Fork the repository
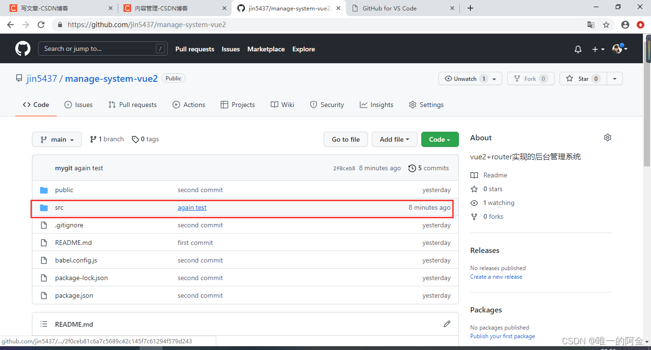The height and width of the screenshot is (350, 651). click(530, 78)
